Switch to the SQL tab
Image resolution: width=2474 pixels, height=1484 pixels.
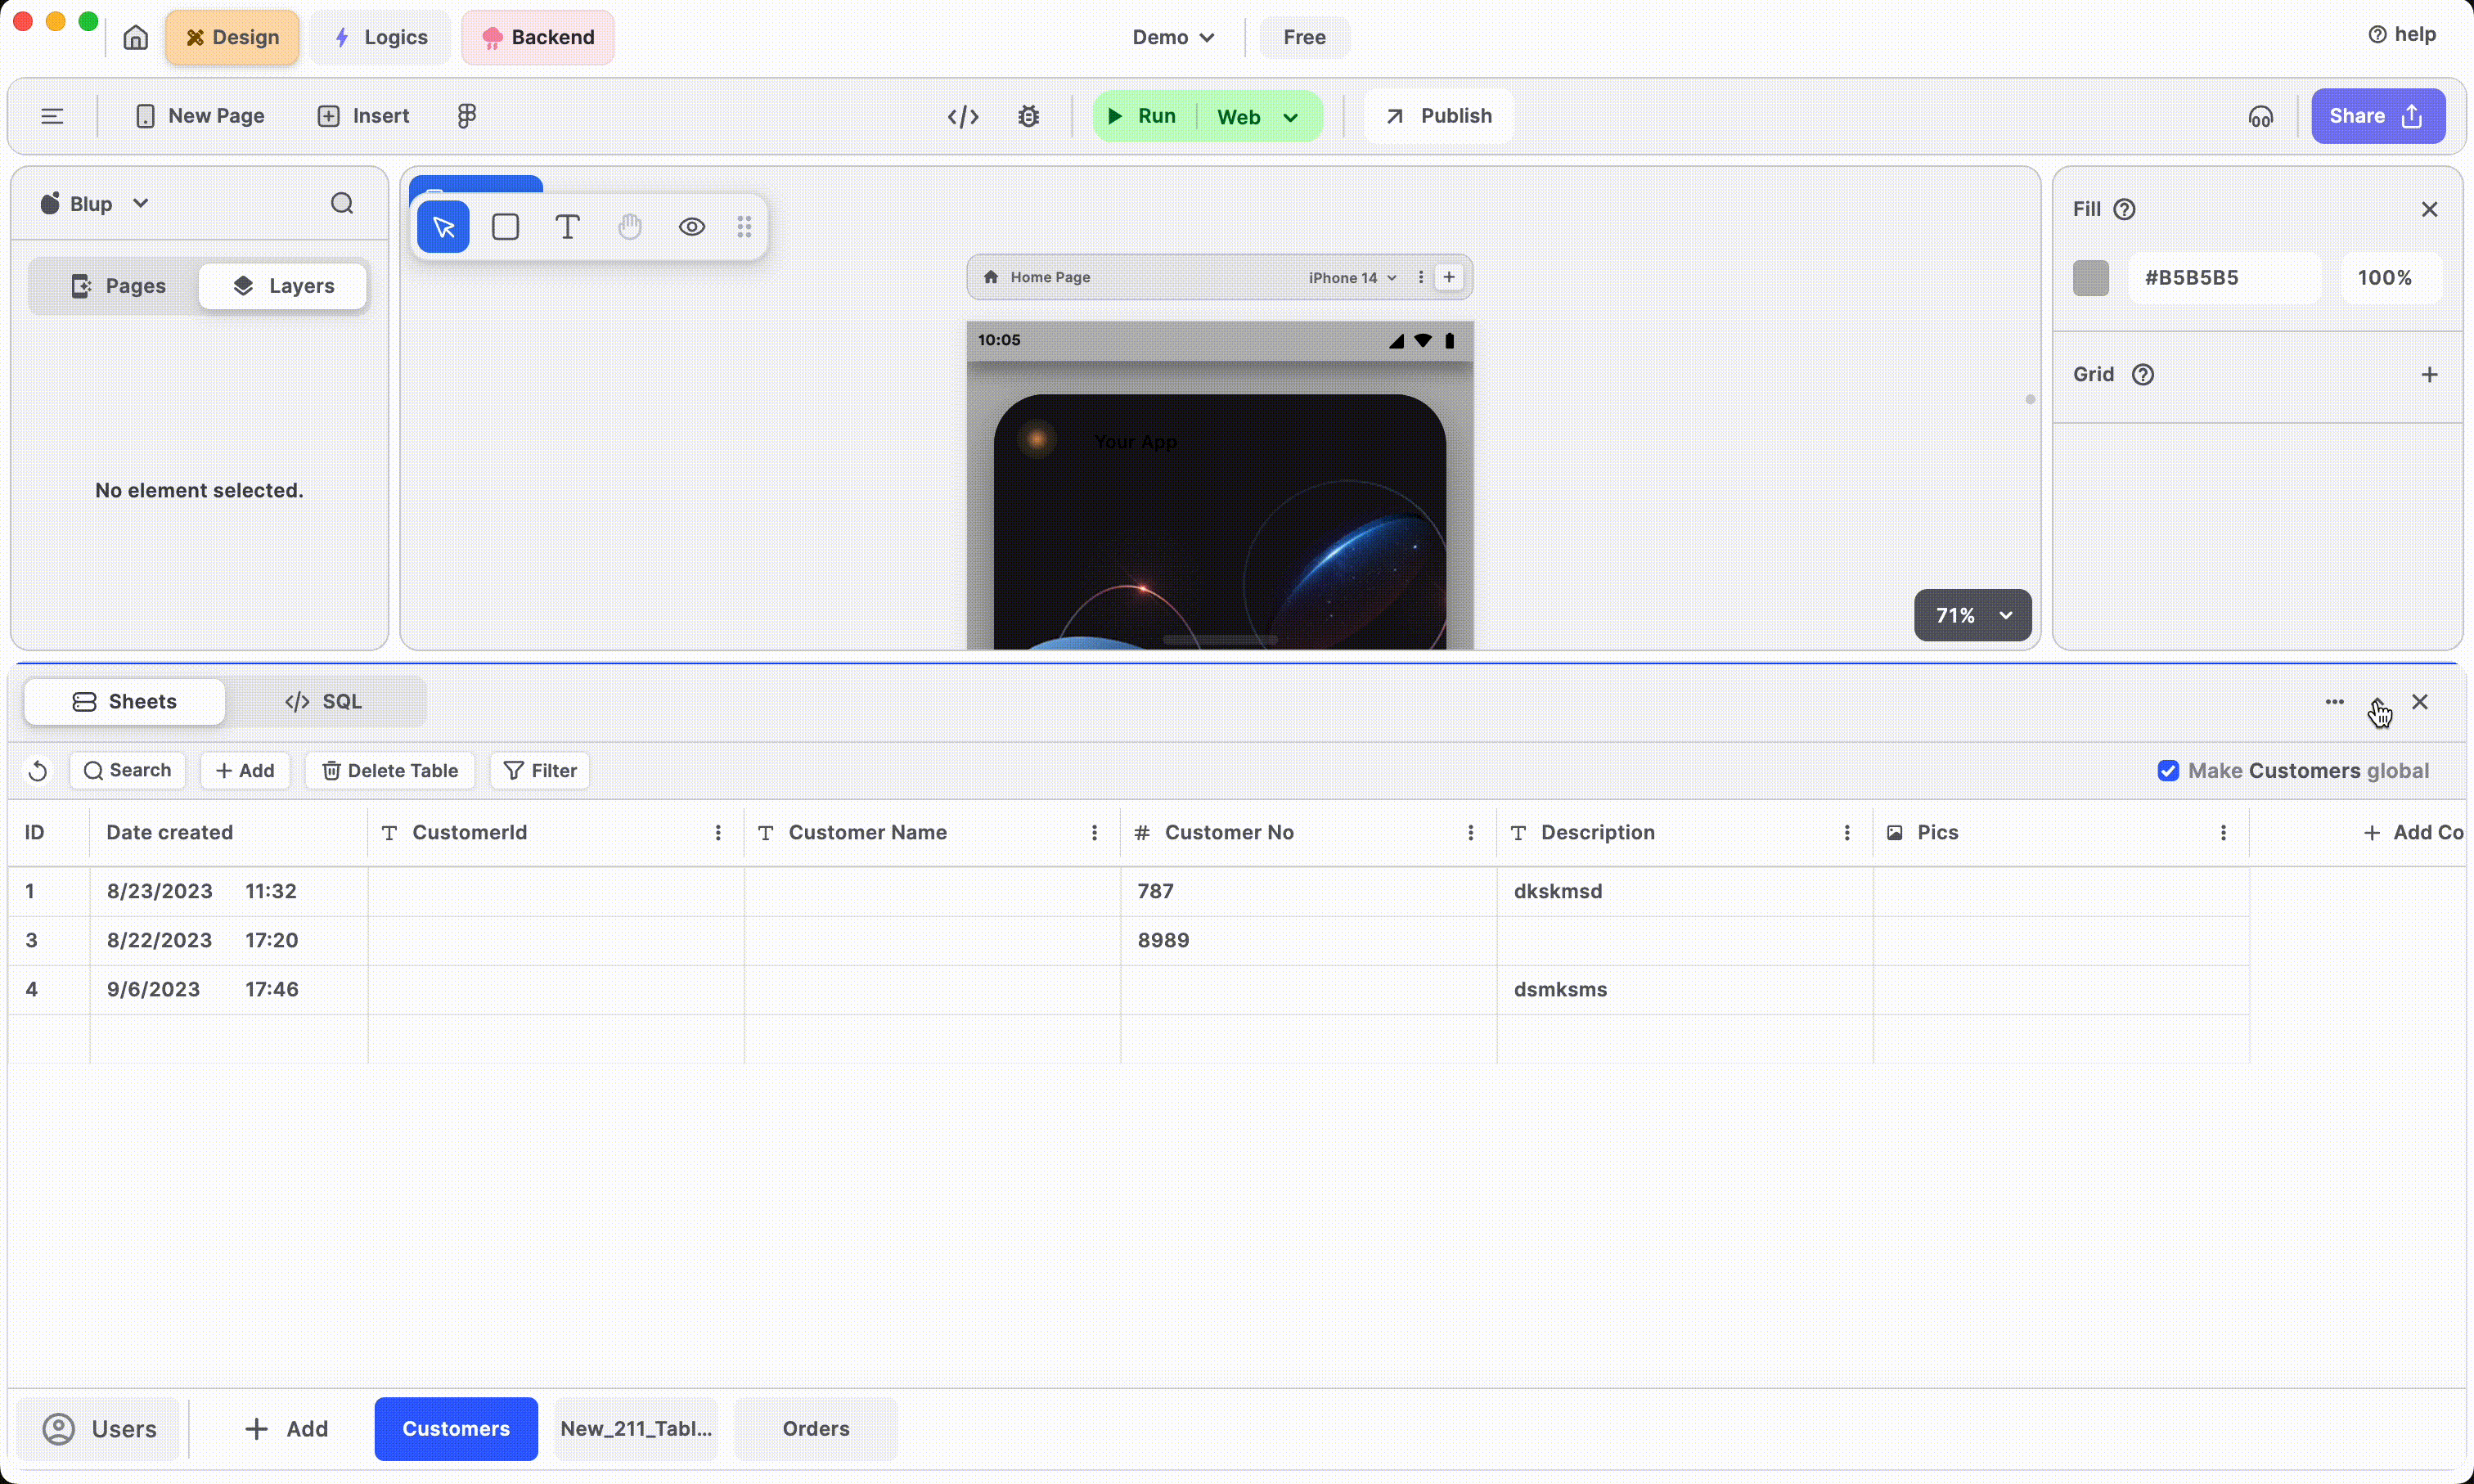pos(324,702)
